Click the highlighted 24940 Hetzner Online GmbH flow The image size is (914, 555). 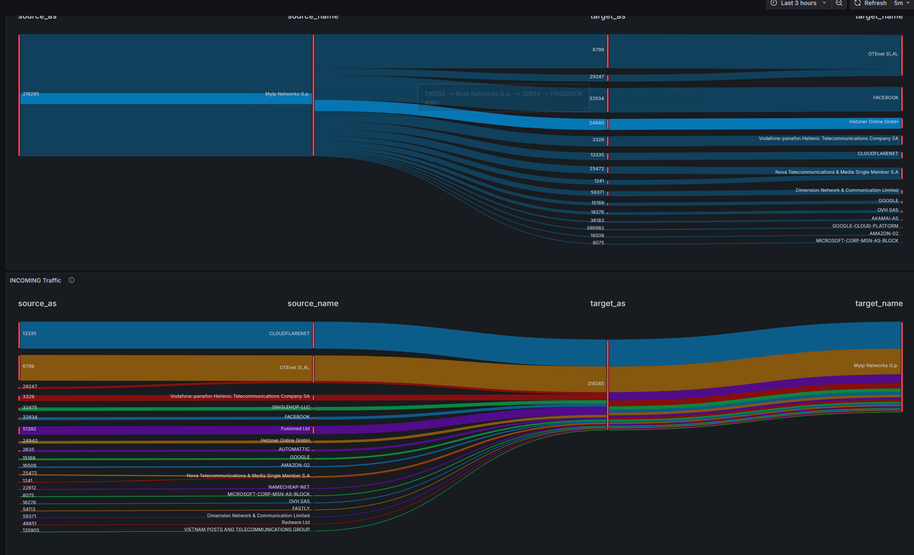click(x=754, y=124)
